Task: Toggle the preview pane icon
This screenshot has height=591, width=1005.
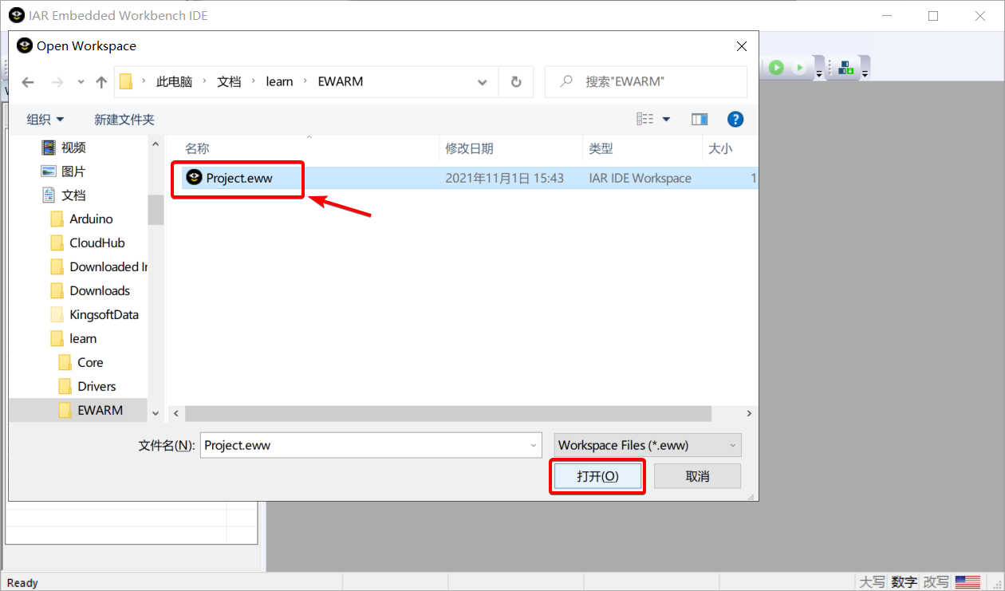Action: tap(700, 120)
